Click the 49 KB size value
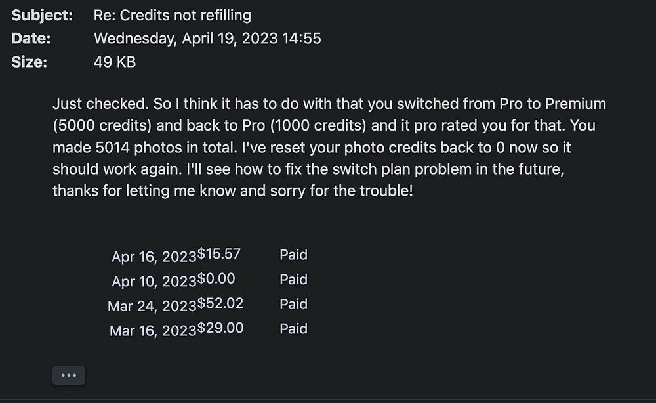The image size is (656, 403). [115, 62]
